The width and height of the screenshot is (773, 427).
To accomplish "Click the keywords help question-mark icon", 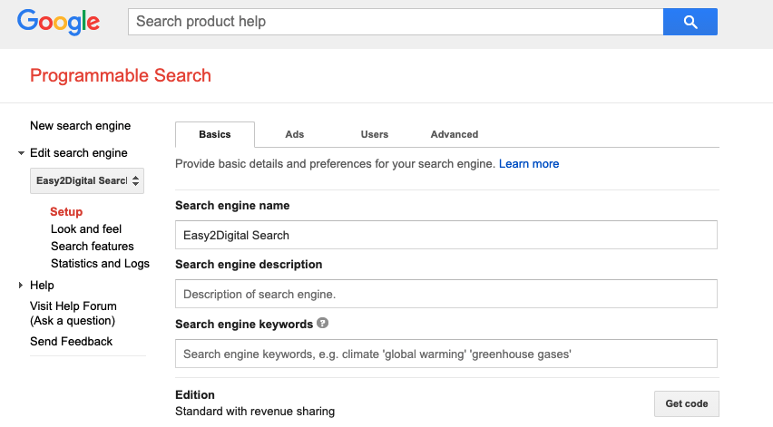I will click(x=322, y=323).
